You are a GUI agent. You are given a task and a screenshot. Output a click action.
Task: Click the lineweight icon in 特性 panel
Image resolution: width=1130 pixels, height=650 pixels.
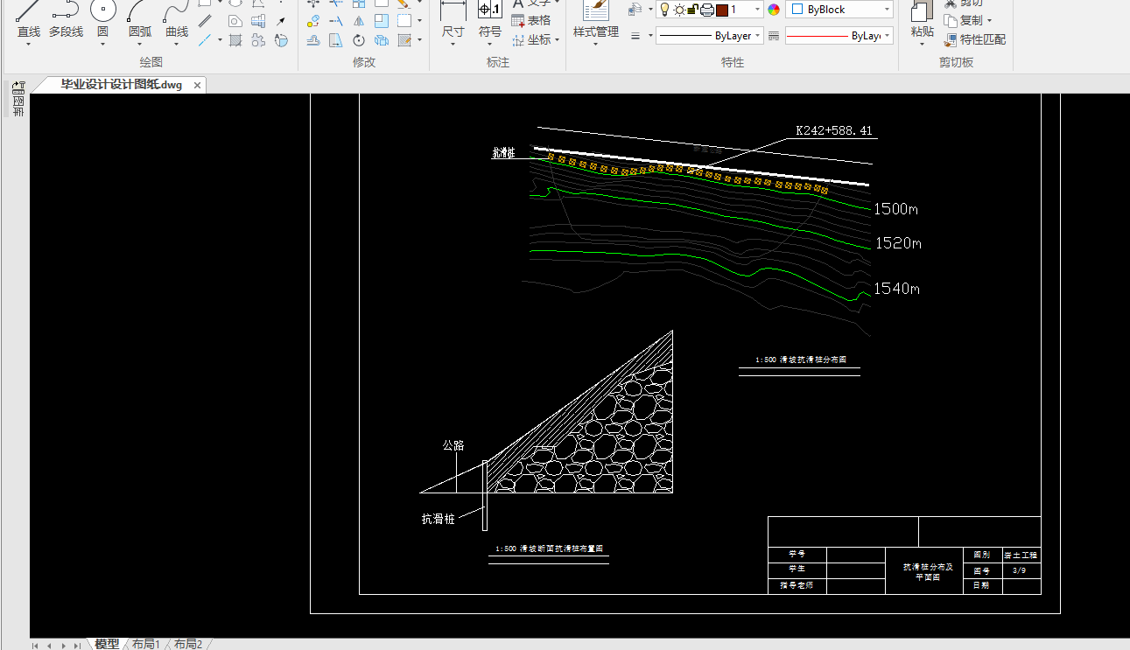pos(636,36)
